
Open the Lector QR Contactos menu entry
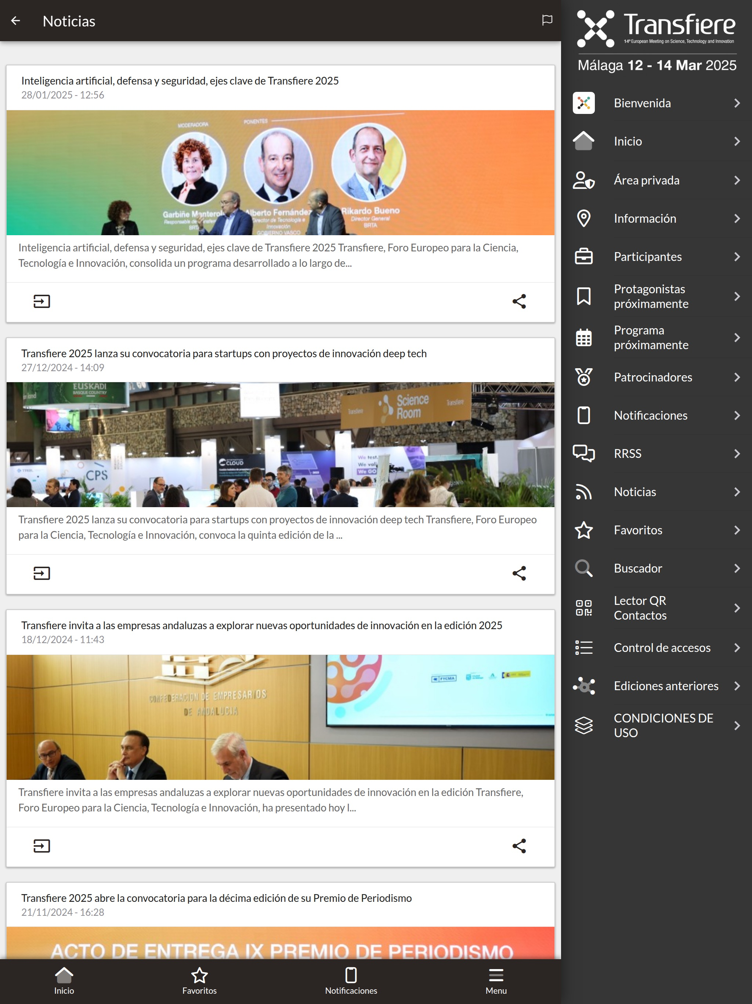[x=656, y=608]
